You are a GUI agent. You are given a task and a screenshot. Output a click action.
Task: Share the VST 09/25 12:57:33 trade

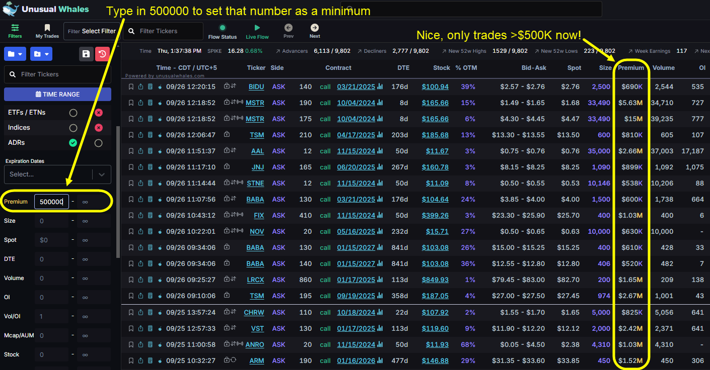pos(140,328)
